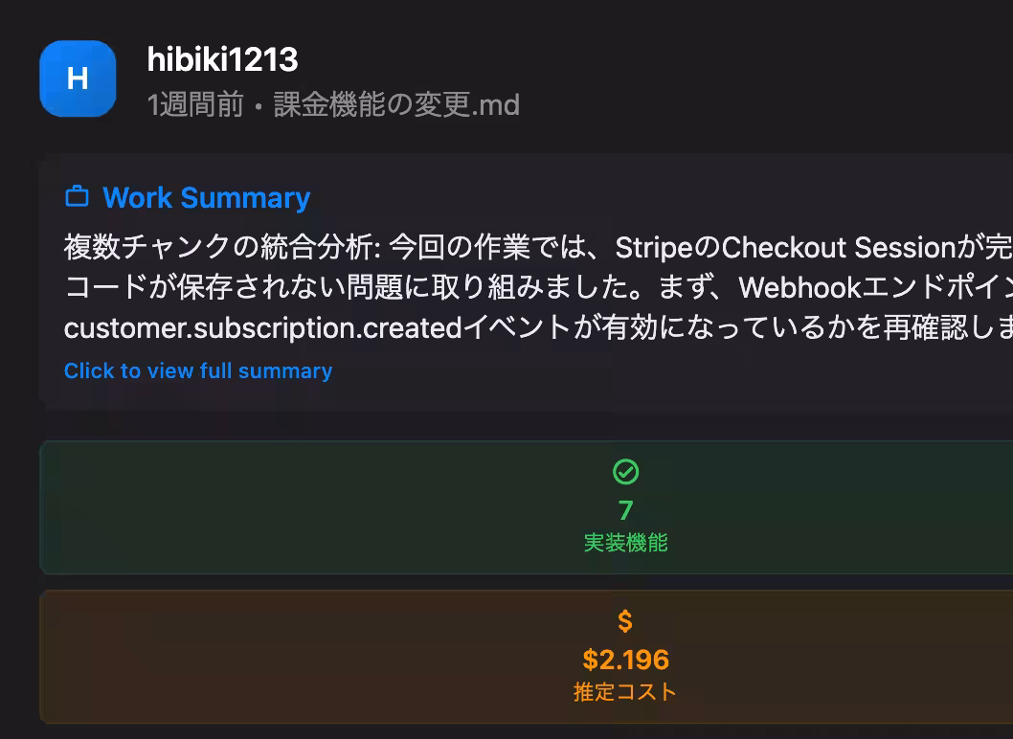
Task: Click the $2.196 cost amount
Action: pyautogui.click(x=625, y=660)
